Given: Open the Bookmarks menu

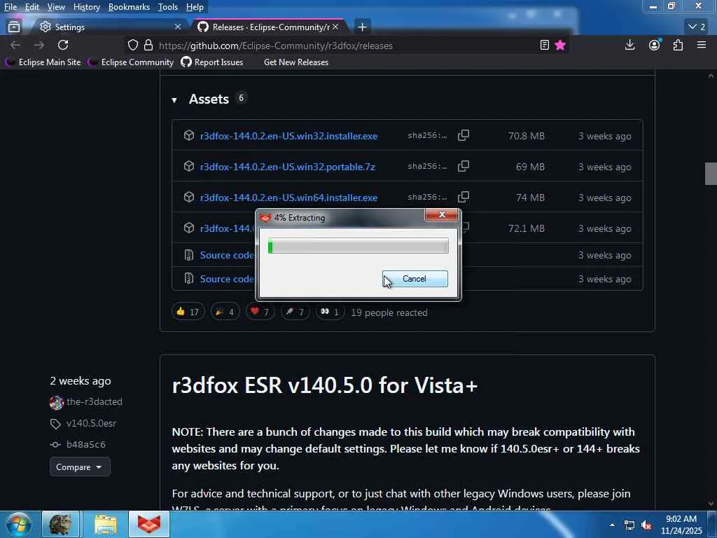Looking at the screenshot, I should [x=129, y=7].
